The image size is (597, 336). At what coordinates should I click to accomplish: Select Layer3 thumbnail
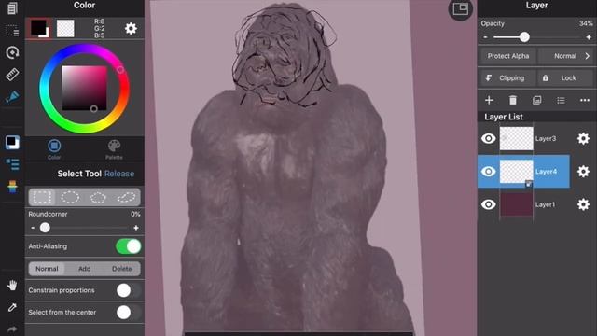pos(516,139)
